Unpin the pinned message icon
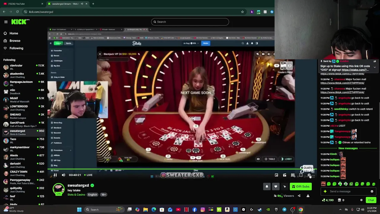The height and width of the screenshot is (214, 380). tap(375, 61)
